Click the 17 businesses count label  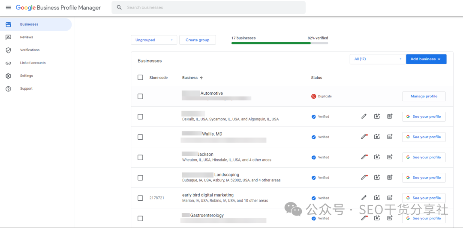tap(244, 38)
